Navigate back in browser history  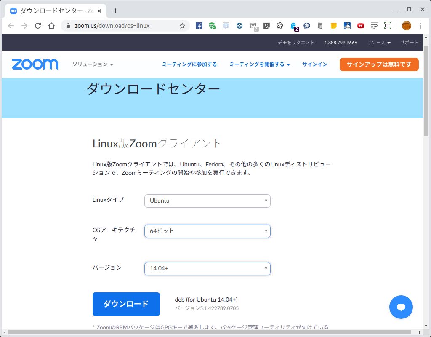tap(11, 26)
